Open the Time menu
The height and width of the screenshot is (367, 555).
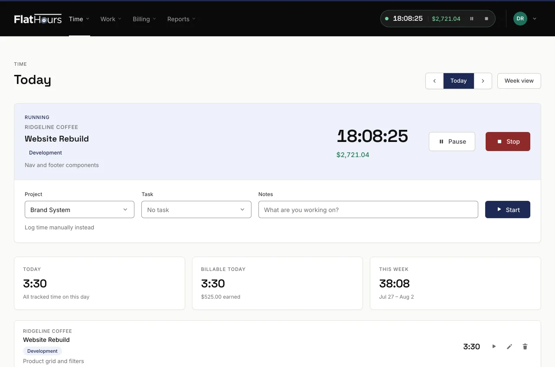tap(79, 19)
